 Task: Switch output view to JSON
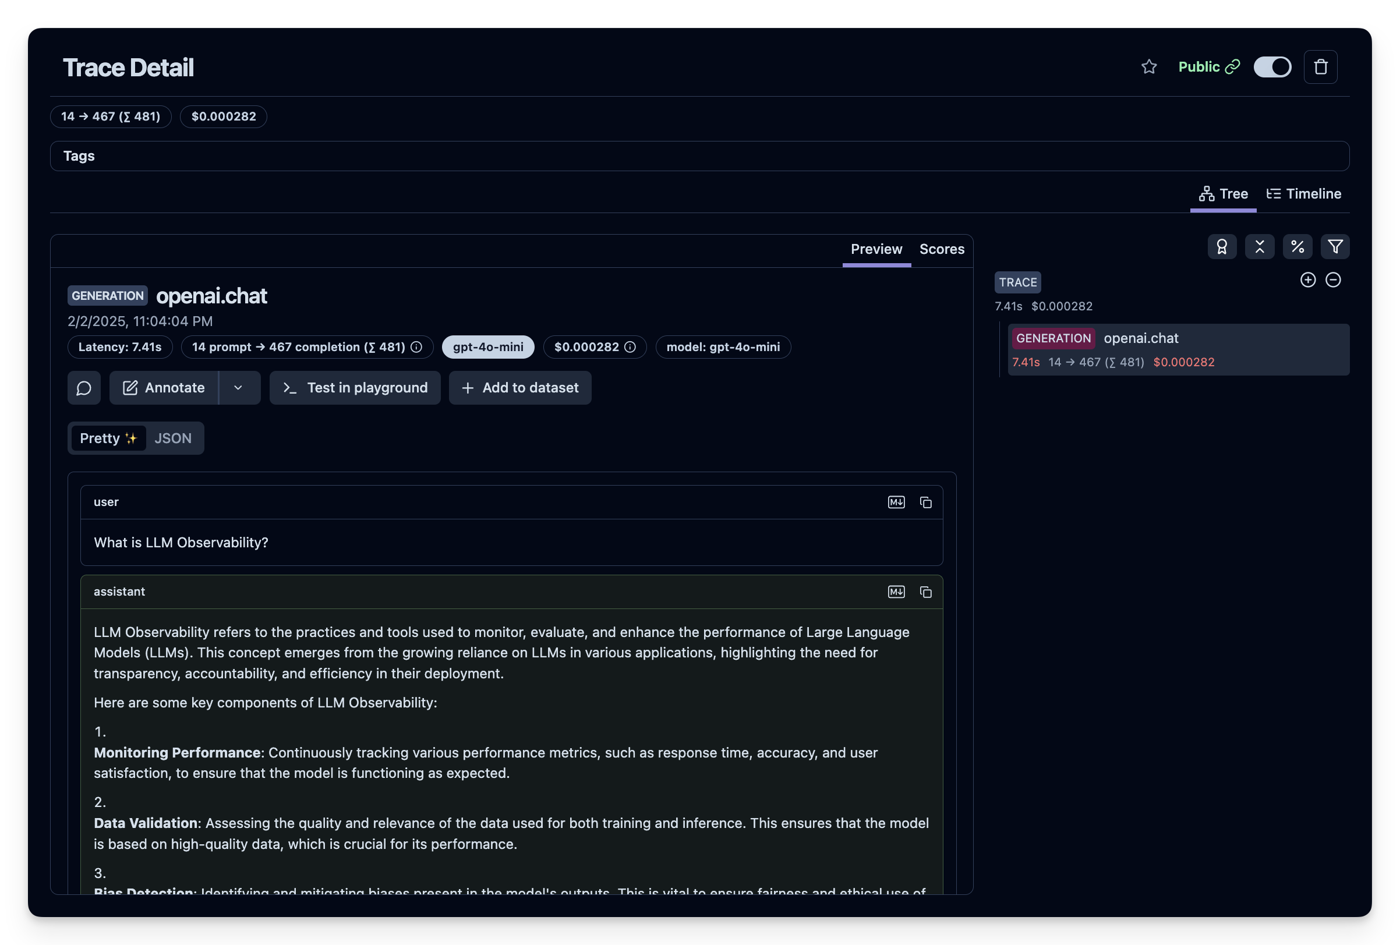click(173, 438)
